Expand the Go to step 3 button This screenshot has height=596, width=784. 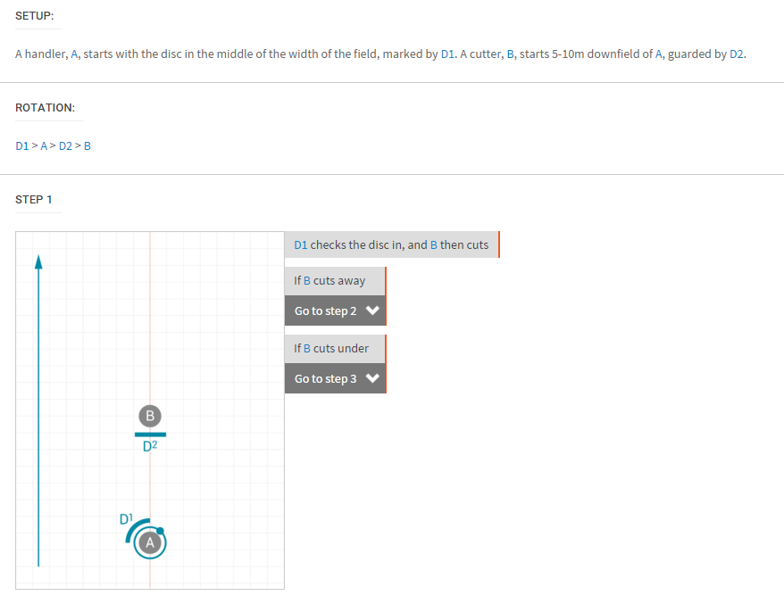pos(335,378)
